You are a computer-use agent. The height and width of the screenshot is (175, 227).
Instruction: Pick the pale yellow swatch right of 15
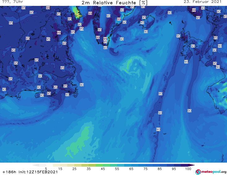(x=64, y=165)
